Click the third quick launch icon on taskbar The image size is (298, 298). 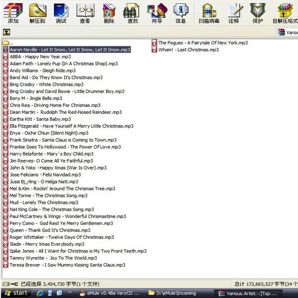point(60,293)
